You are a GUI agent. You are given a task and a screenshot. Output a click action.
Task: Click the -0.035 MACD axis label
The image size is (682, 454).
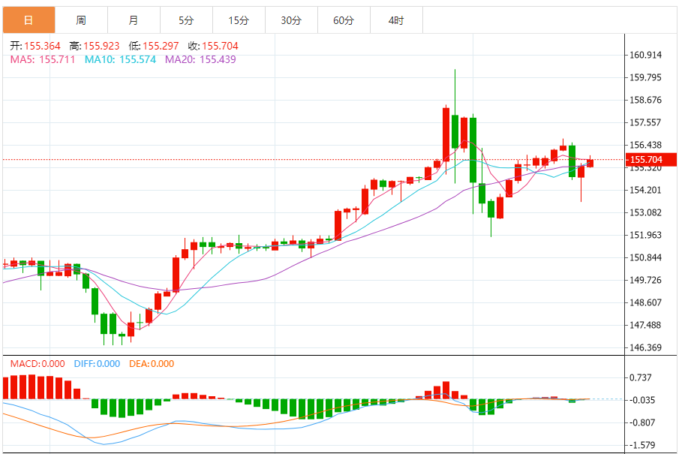pyautogui.click(x=642, y=400)
